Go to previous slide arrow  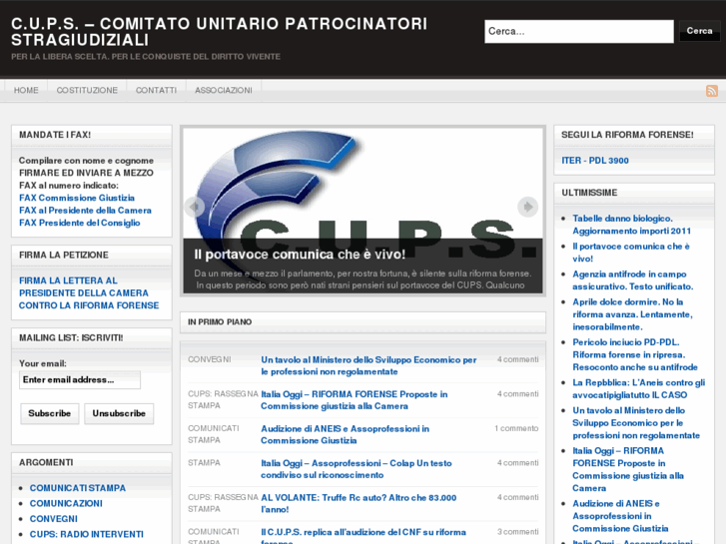[x=194, y=207]
